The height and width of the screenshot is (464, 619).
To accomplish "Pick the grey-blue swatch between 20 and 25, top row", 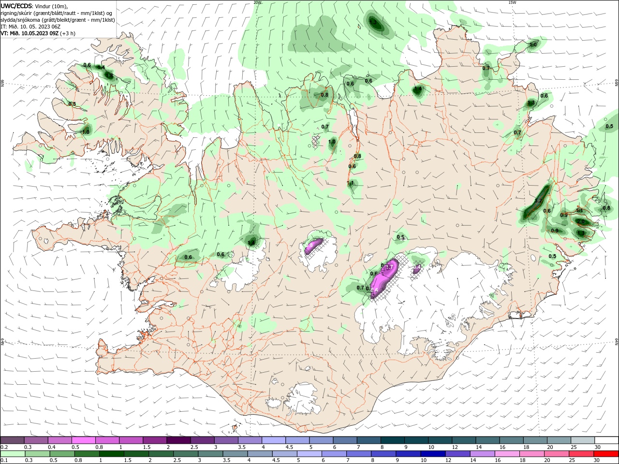I will pos(559,440).
